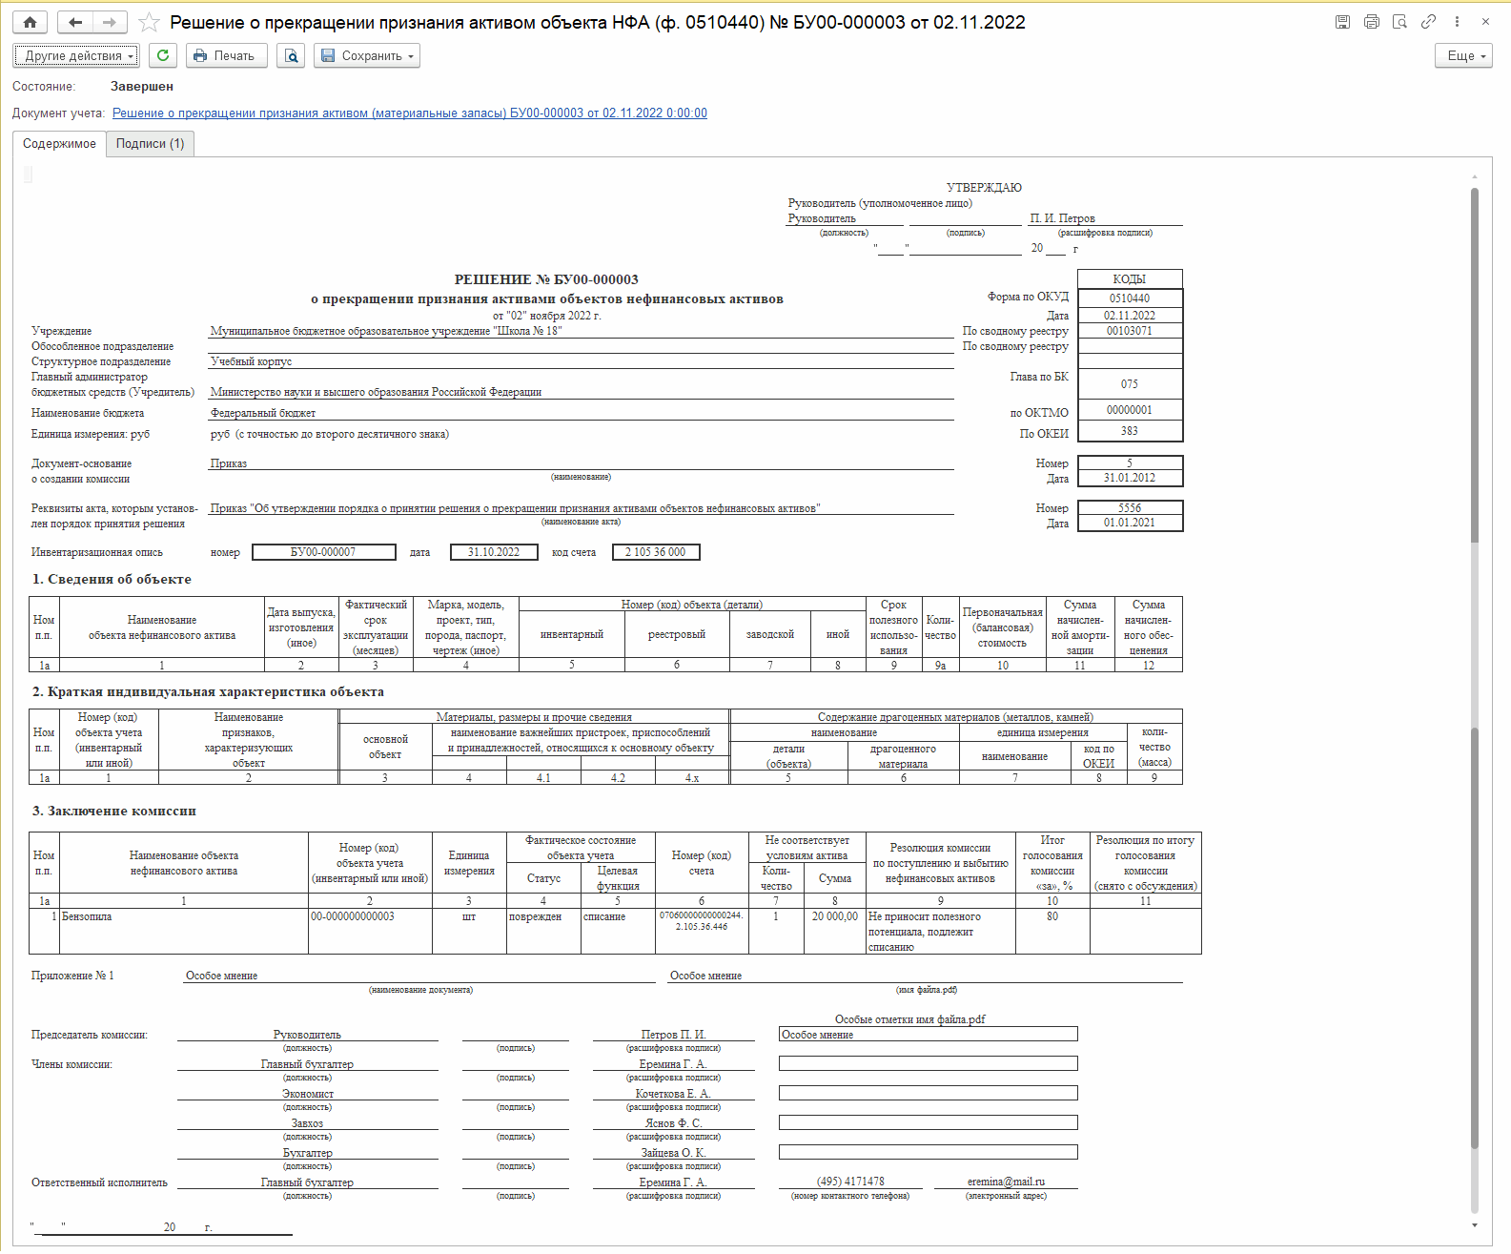This screenshot has height=1254, width=1511.
Task: Open print preview magnifier icon
Action: [291, 55]
